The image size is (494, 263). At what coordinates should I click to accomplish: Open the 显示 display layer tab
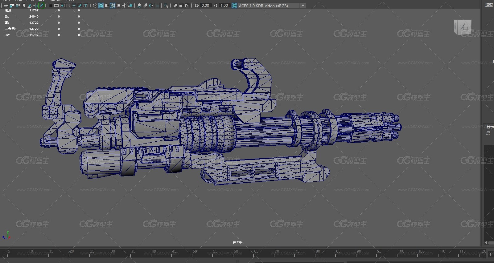tap(490, 127)
